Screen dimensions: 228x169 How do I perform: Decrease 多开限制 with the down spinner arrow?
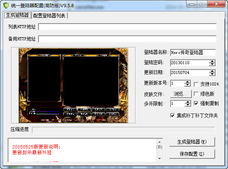coord(188,105)
